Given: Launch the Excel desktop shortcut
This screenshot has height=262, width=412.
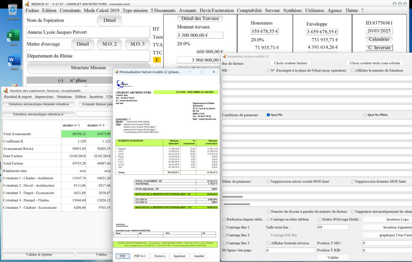Looking at the screenshot, I should pyautogui.click(x=13, y=37).
